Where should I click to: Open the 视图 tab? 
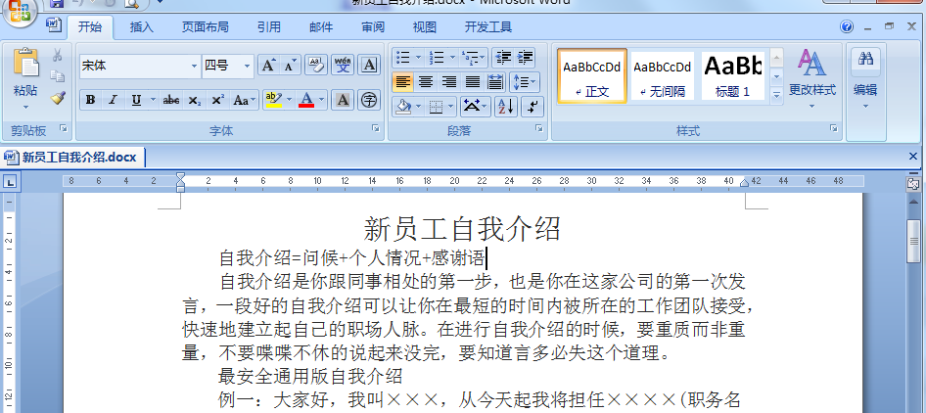click(425, 27)
